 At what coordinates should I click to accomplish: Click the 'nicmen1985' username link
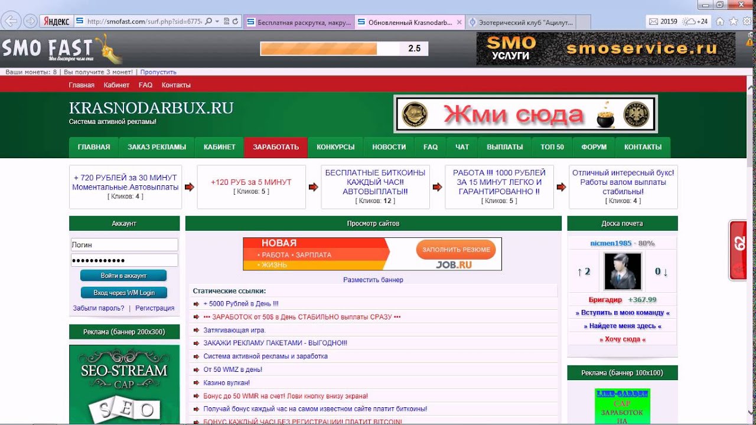click(x=611, y=243)
